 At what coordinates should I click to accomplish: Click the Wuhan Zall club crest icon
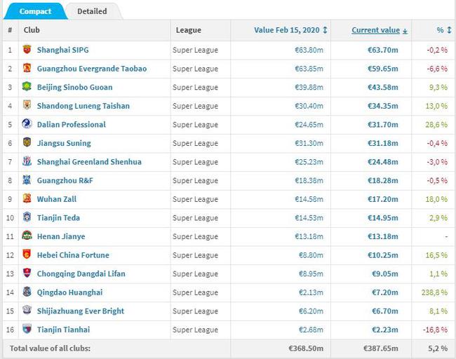click(27, 199)
